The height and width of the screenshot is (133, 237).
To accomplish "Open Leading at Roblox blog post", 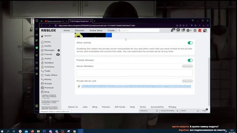I will click(x=49, y=96).
